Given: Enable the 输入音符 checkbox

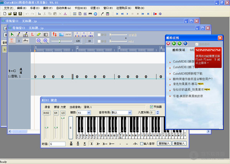Looking at the screenshot, I should click(x=141, y=144).
